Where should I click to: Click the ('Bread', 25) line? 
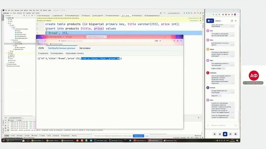click(x=57, y=33)
